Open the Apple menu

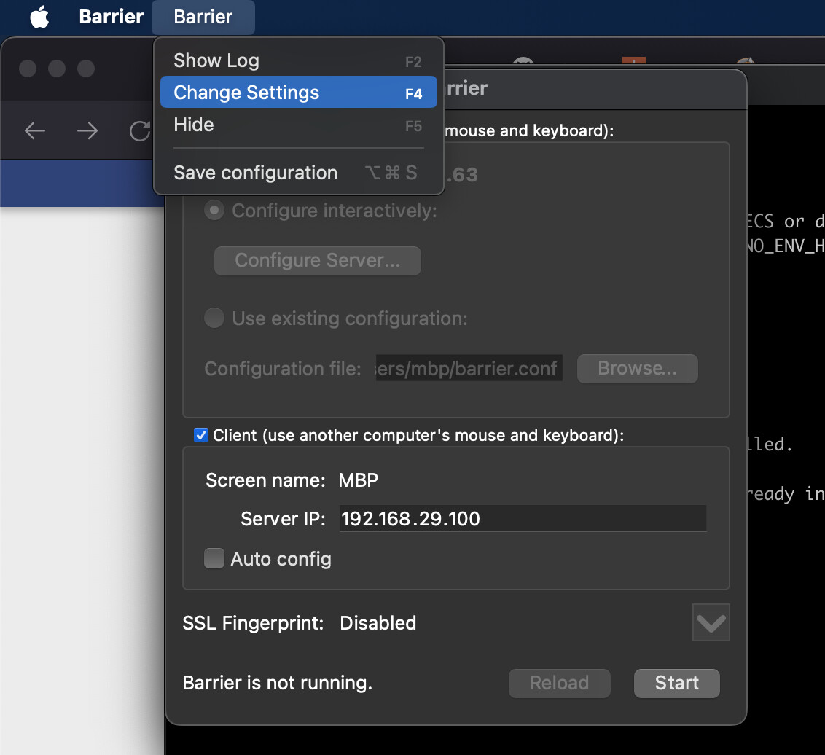(x=39, y=17)
